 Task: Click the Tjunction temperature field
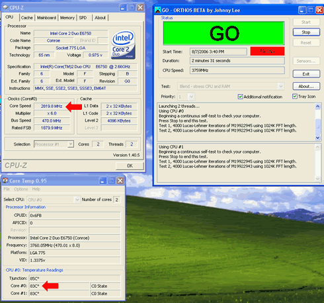75,279
